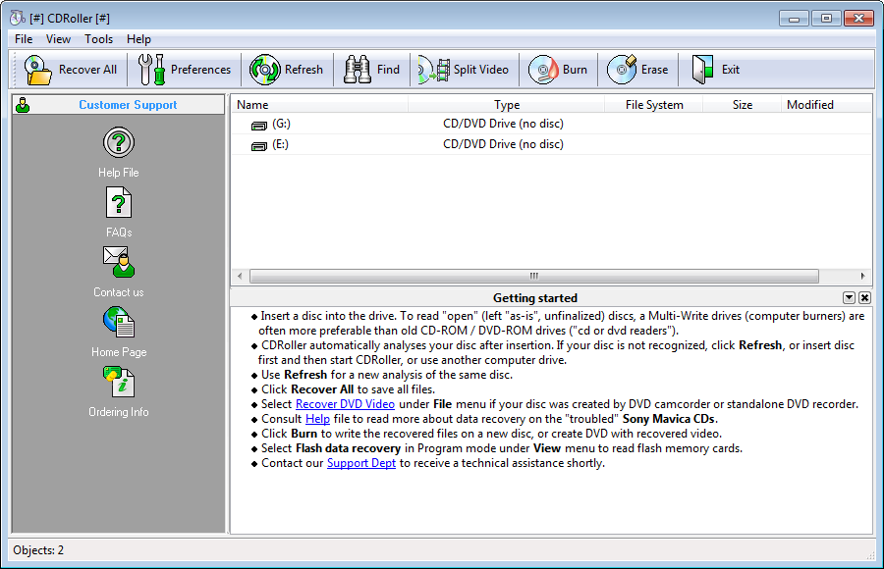This screenshot has width=884, height=569.
Task: Minimize the CDRoller window
Action: tap(794, 18)
